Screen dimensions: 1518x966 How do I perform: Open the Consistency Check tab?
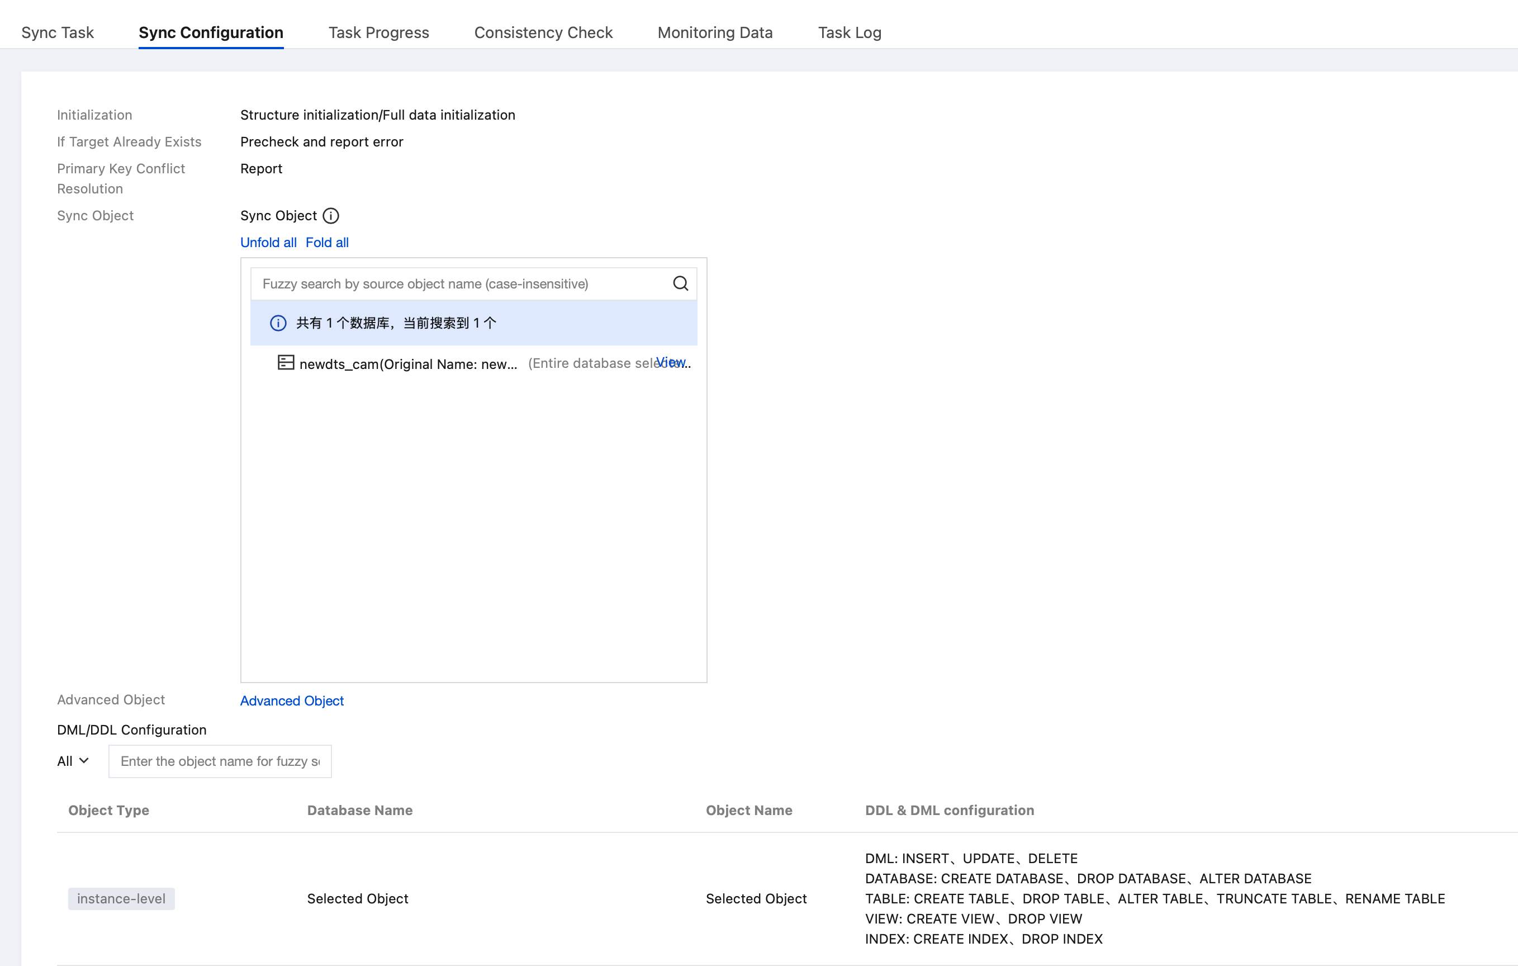coord(543,33)
